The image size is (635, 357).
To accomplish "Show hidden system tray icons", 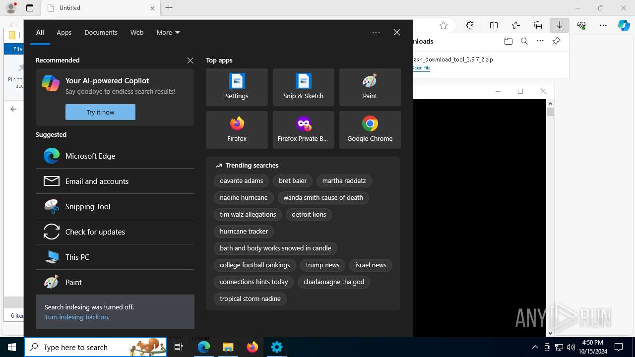I will pos(535,347).
